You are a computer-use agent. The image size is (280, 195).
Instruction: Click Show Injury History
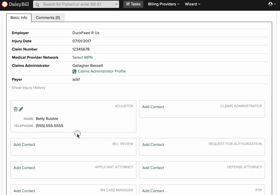click(29, 88)
